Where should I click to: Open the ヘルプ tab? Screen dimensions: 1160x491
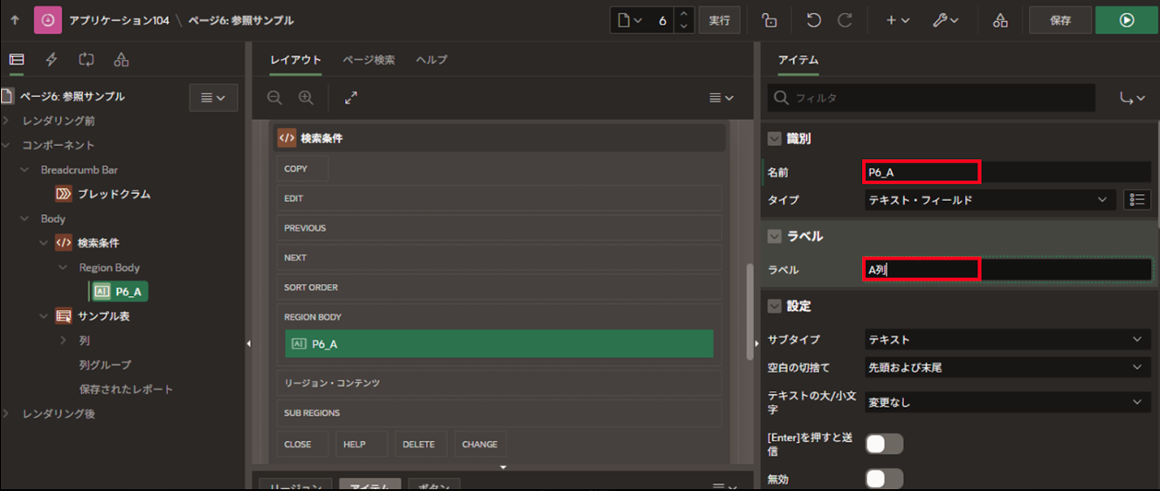[432, 59]
